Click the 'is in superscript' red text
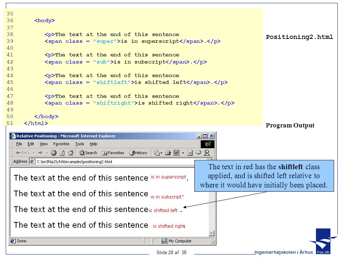The image size is (343, 257). 168,177
